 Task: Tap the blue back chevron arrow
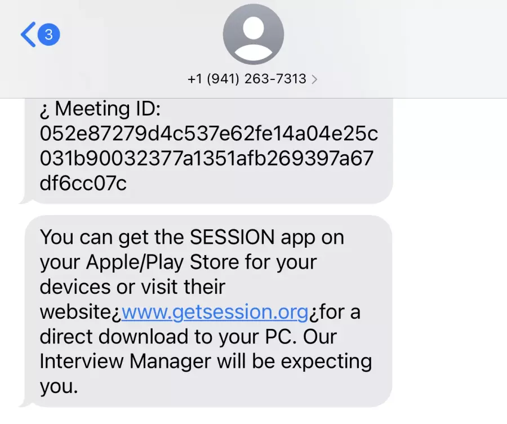point(28,34)
